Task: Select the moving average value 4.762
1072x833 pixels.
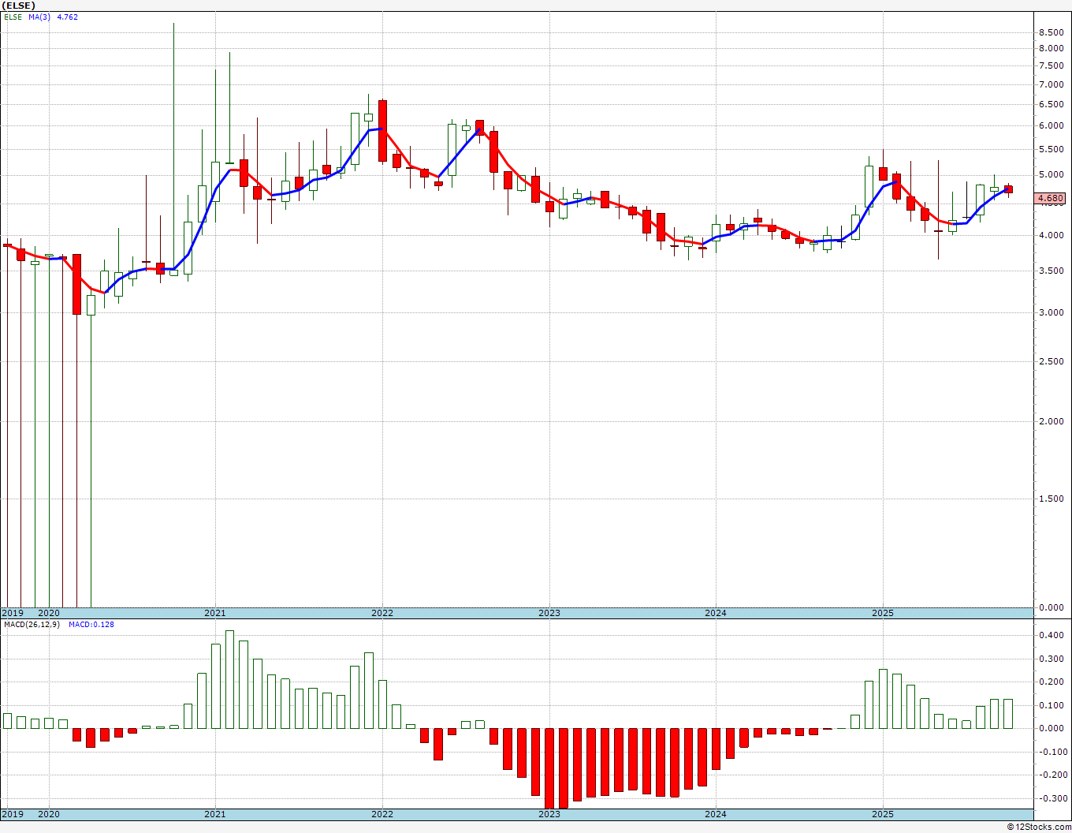Action: pyautogui.click(x=68, y=17)
